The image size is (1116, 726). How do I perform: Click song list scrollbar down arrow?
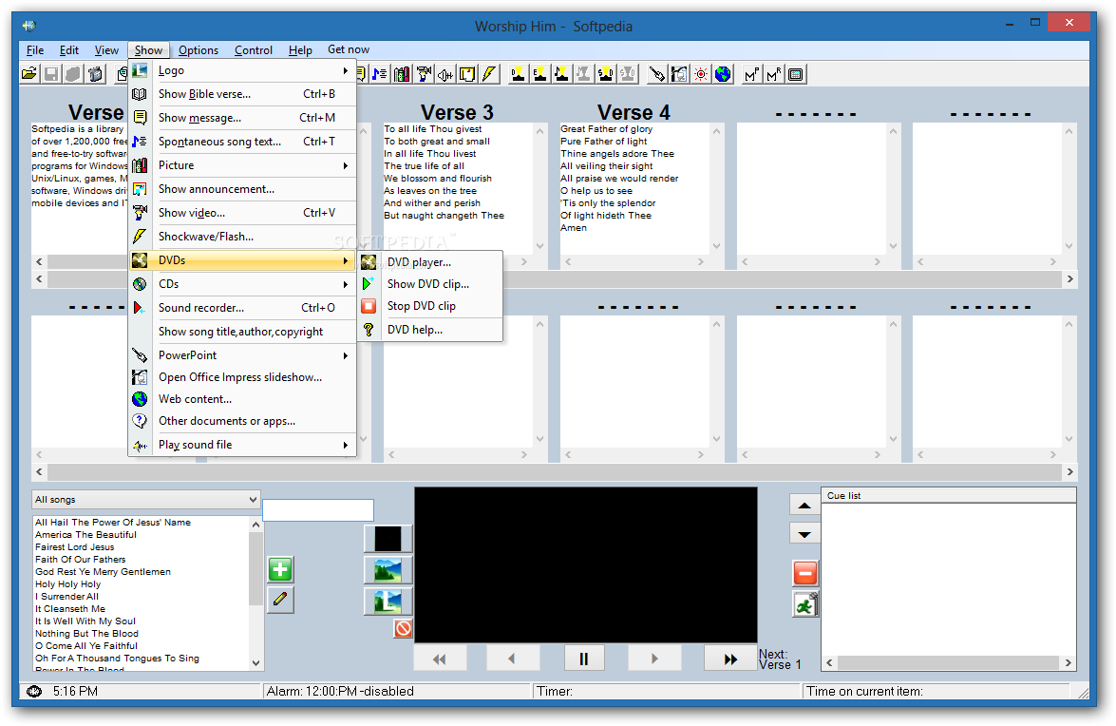256,662
